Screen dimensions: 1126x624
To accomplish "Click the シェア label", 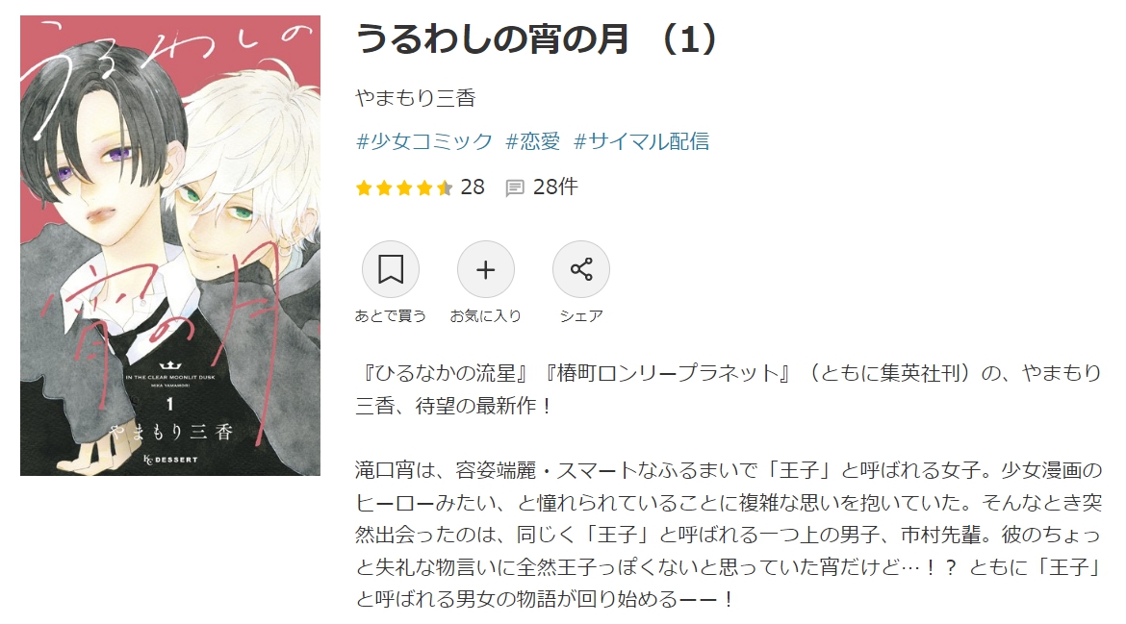I will click(581, 315).
